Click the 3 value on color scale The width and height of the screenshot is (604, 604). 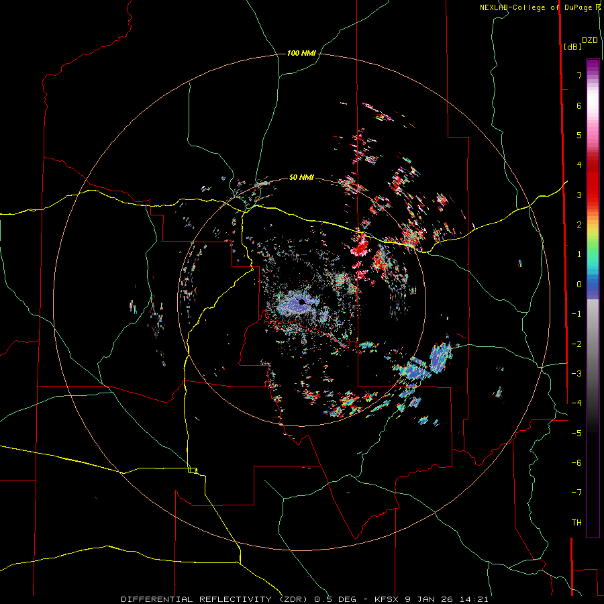click(579, 195)
